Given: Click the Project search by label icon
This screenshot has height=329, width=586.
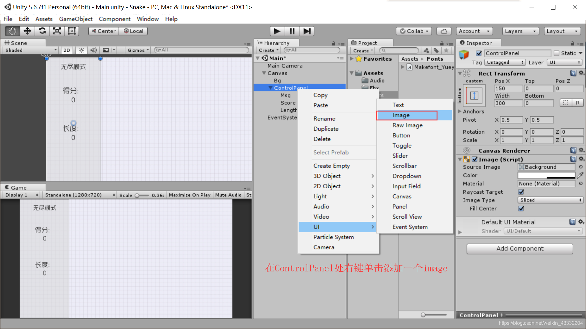Looking at the screenshot, I should coord(436,51).
